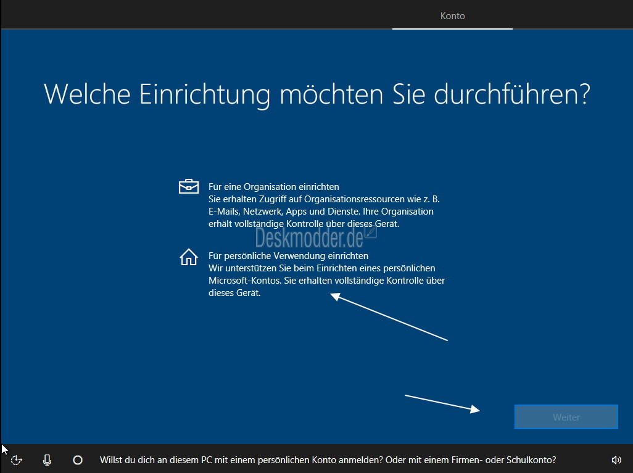This screenshot has height=473, width=633.
Task: Click text 'Sie erhalten Zugriff auf Organisationsressourcen'
Action: pyautogui.click(x=308, y=199)
